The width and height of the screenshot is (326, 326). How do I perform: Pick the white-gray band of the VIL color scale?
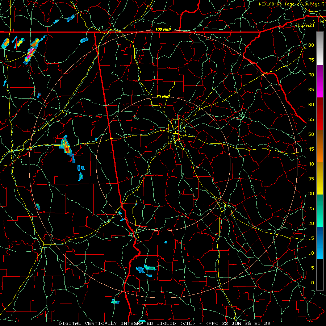pos(320,49)
